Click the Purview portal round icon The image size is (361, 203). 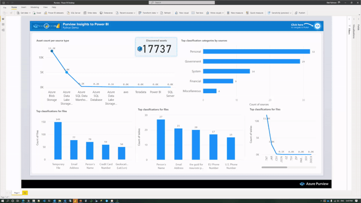click(x=318, y=26)
